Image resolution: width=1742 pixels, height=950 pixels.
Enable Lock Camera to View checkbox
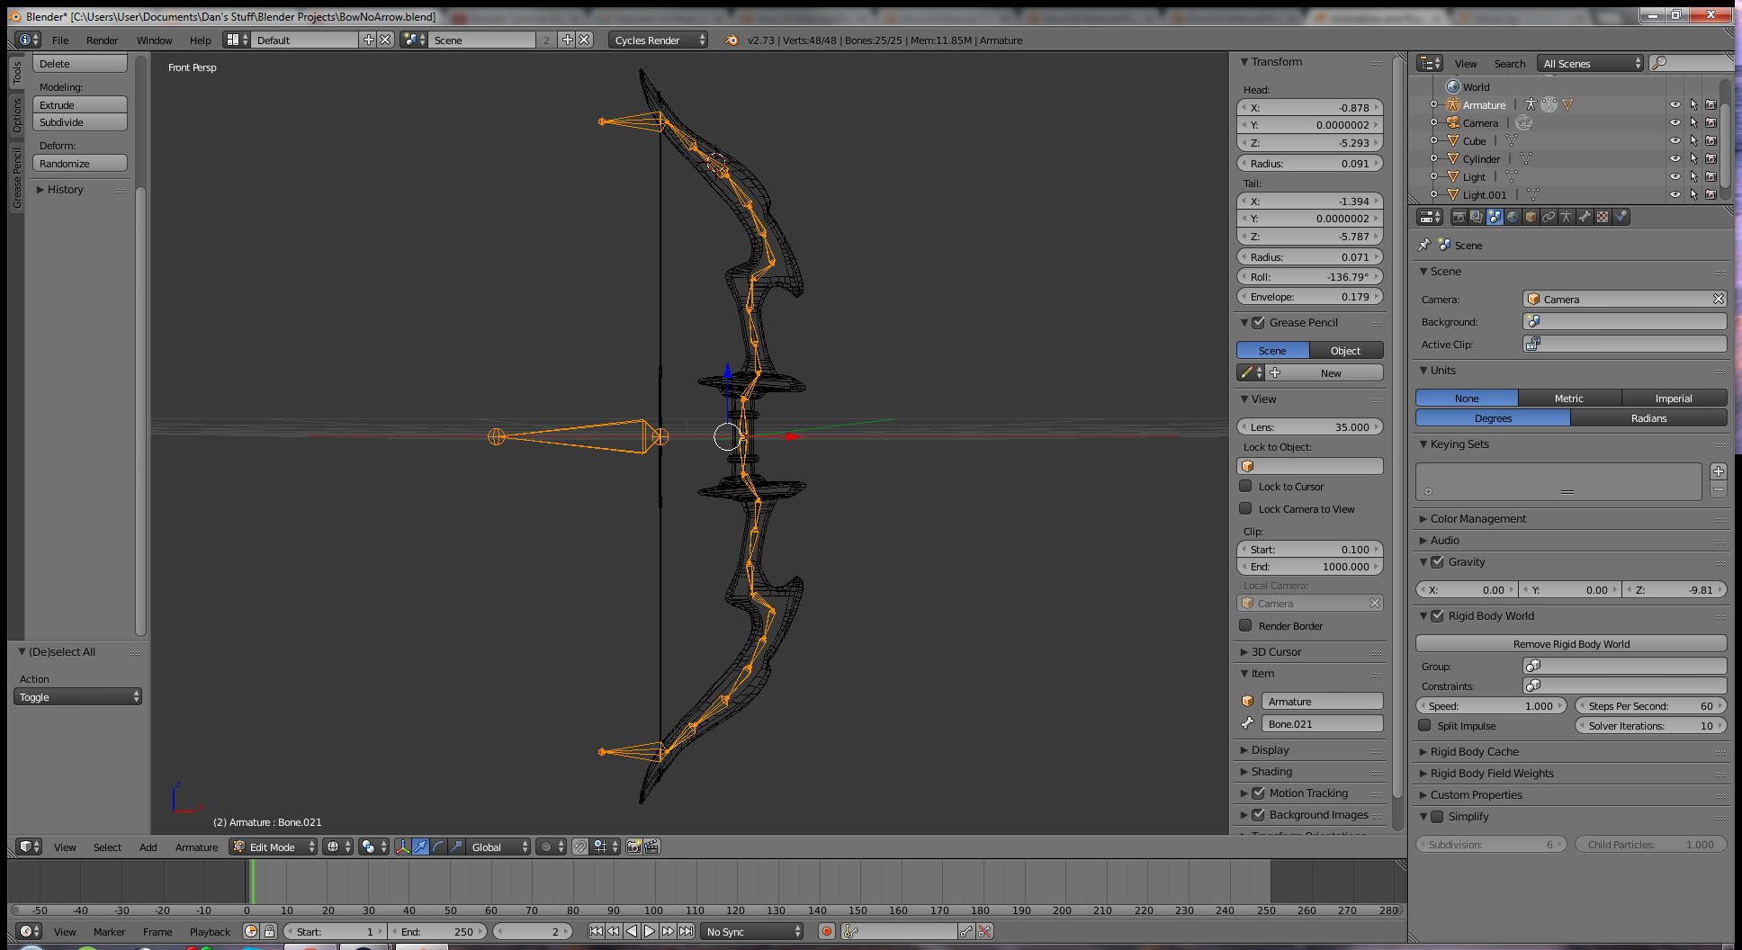pyautogui.click(x=1246, y=508)
